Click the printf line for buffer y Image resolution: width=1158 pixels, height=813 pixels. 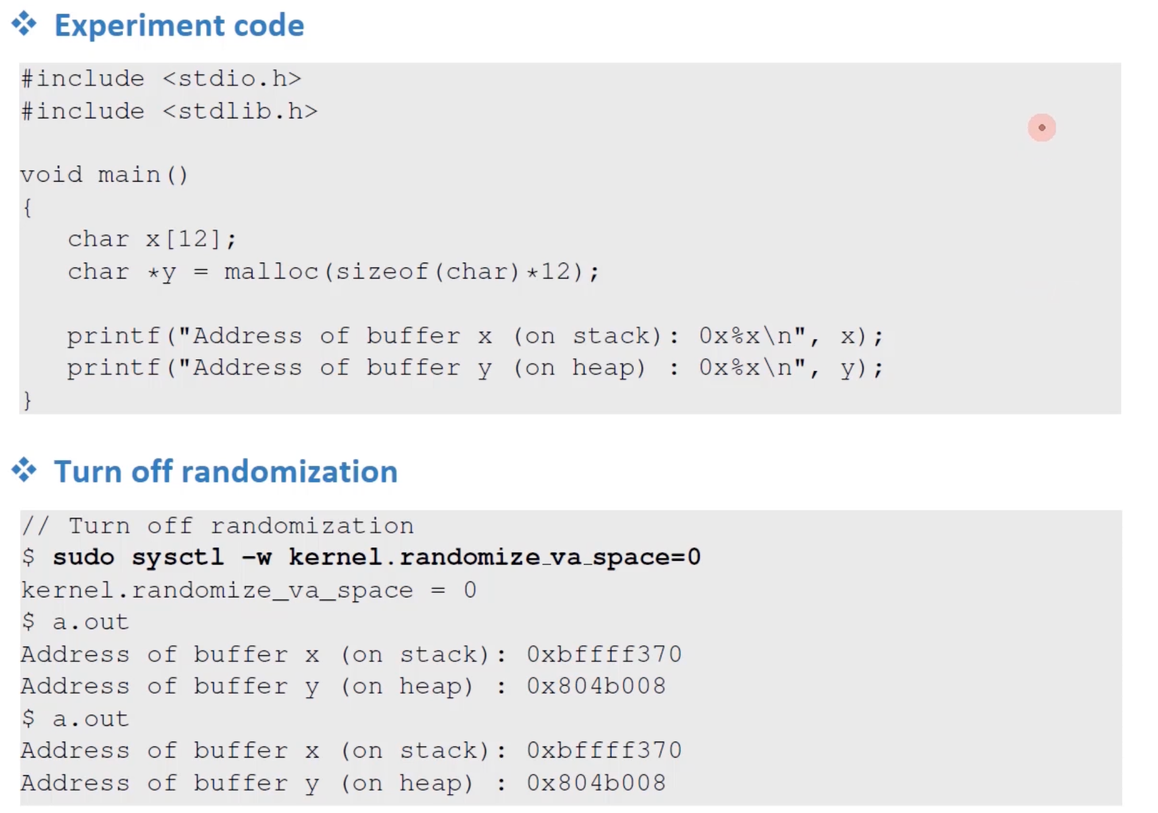click(474, 368)
